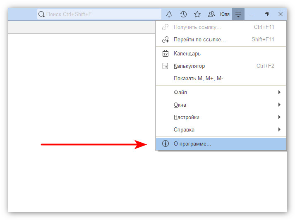Select Показать М, М+, М- menu item
This screenshot has width=295, height=220.
click(198, 79)
